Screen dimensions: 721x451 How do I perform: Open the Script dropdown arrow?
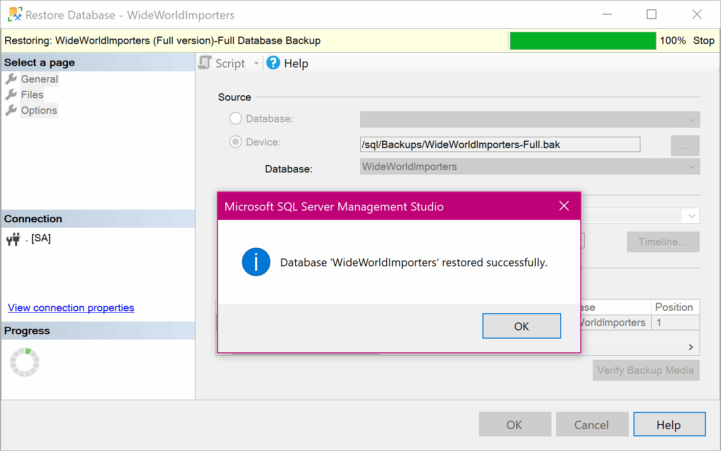tap(257, 63)
